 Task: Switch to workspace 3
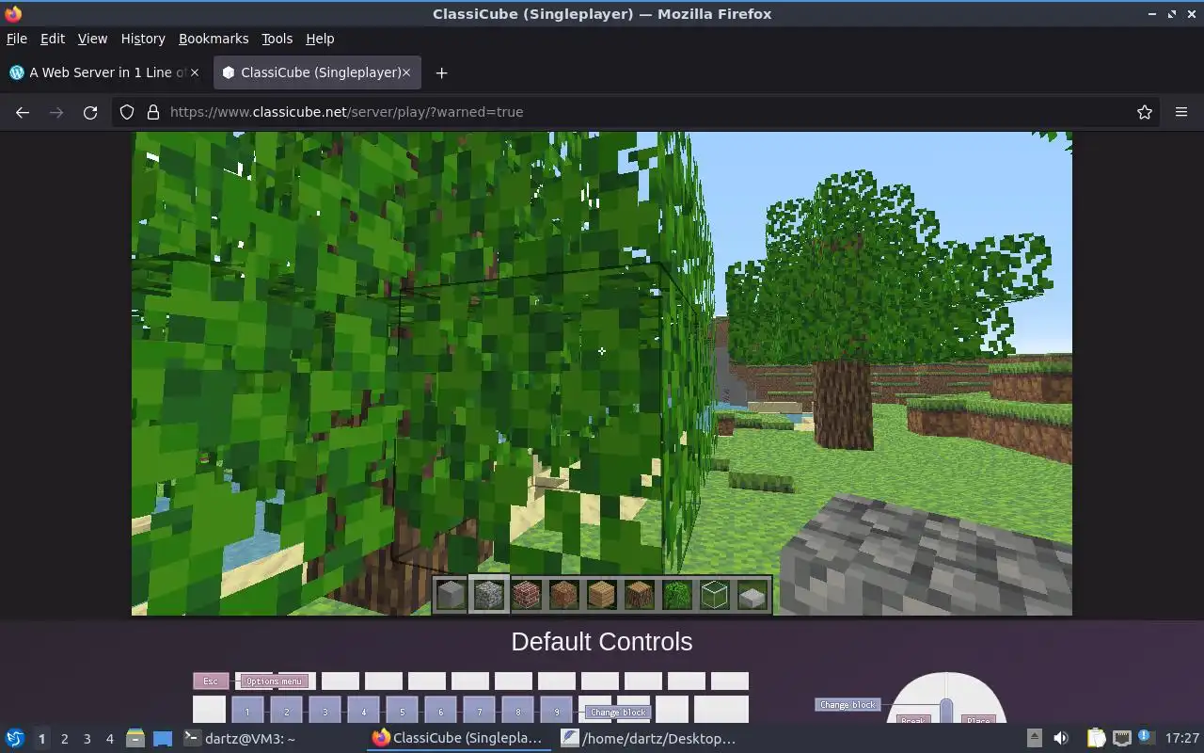[x=87, y=739]
